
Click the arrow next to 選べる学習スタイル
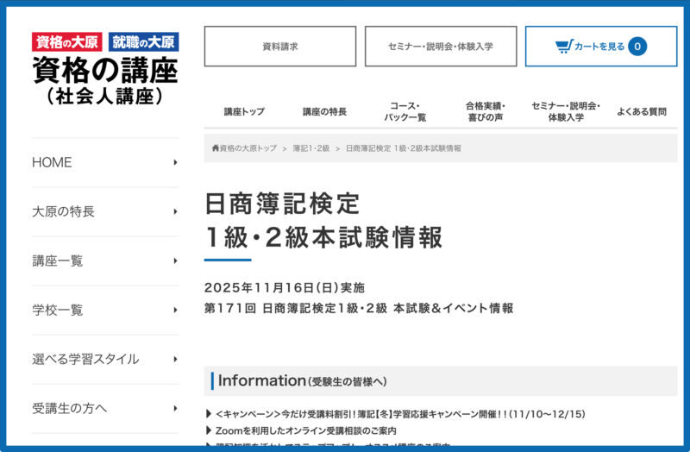click(175, 360)
